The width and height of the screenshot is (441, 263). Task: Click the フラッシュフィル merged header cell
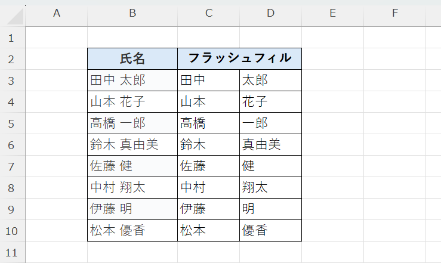(239, 58)
